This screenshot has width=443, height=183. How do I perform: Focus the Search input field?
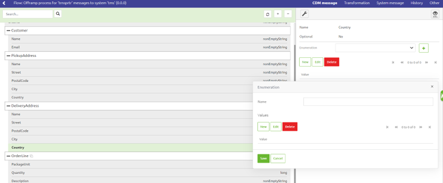click(27, 14)
